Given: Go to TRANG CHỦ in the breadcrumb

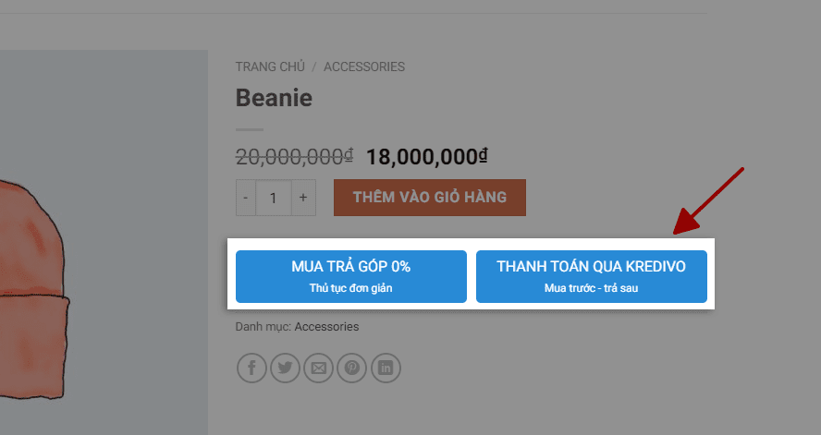Looking at the screenshot, I should pyautogui.click(x=270, y=66).
